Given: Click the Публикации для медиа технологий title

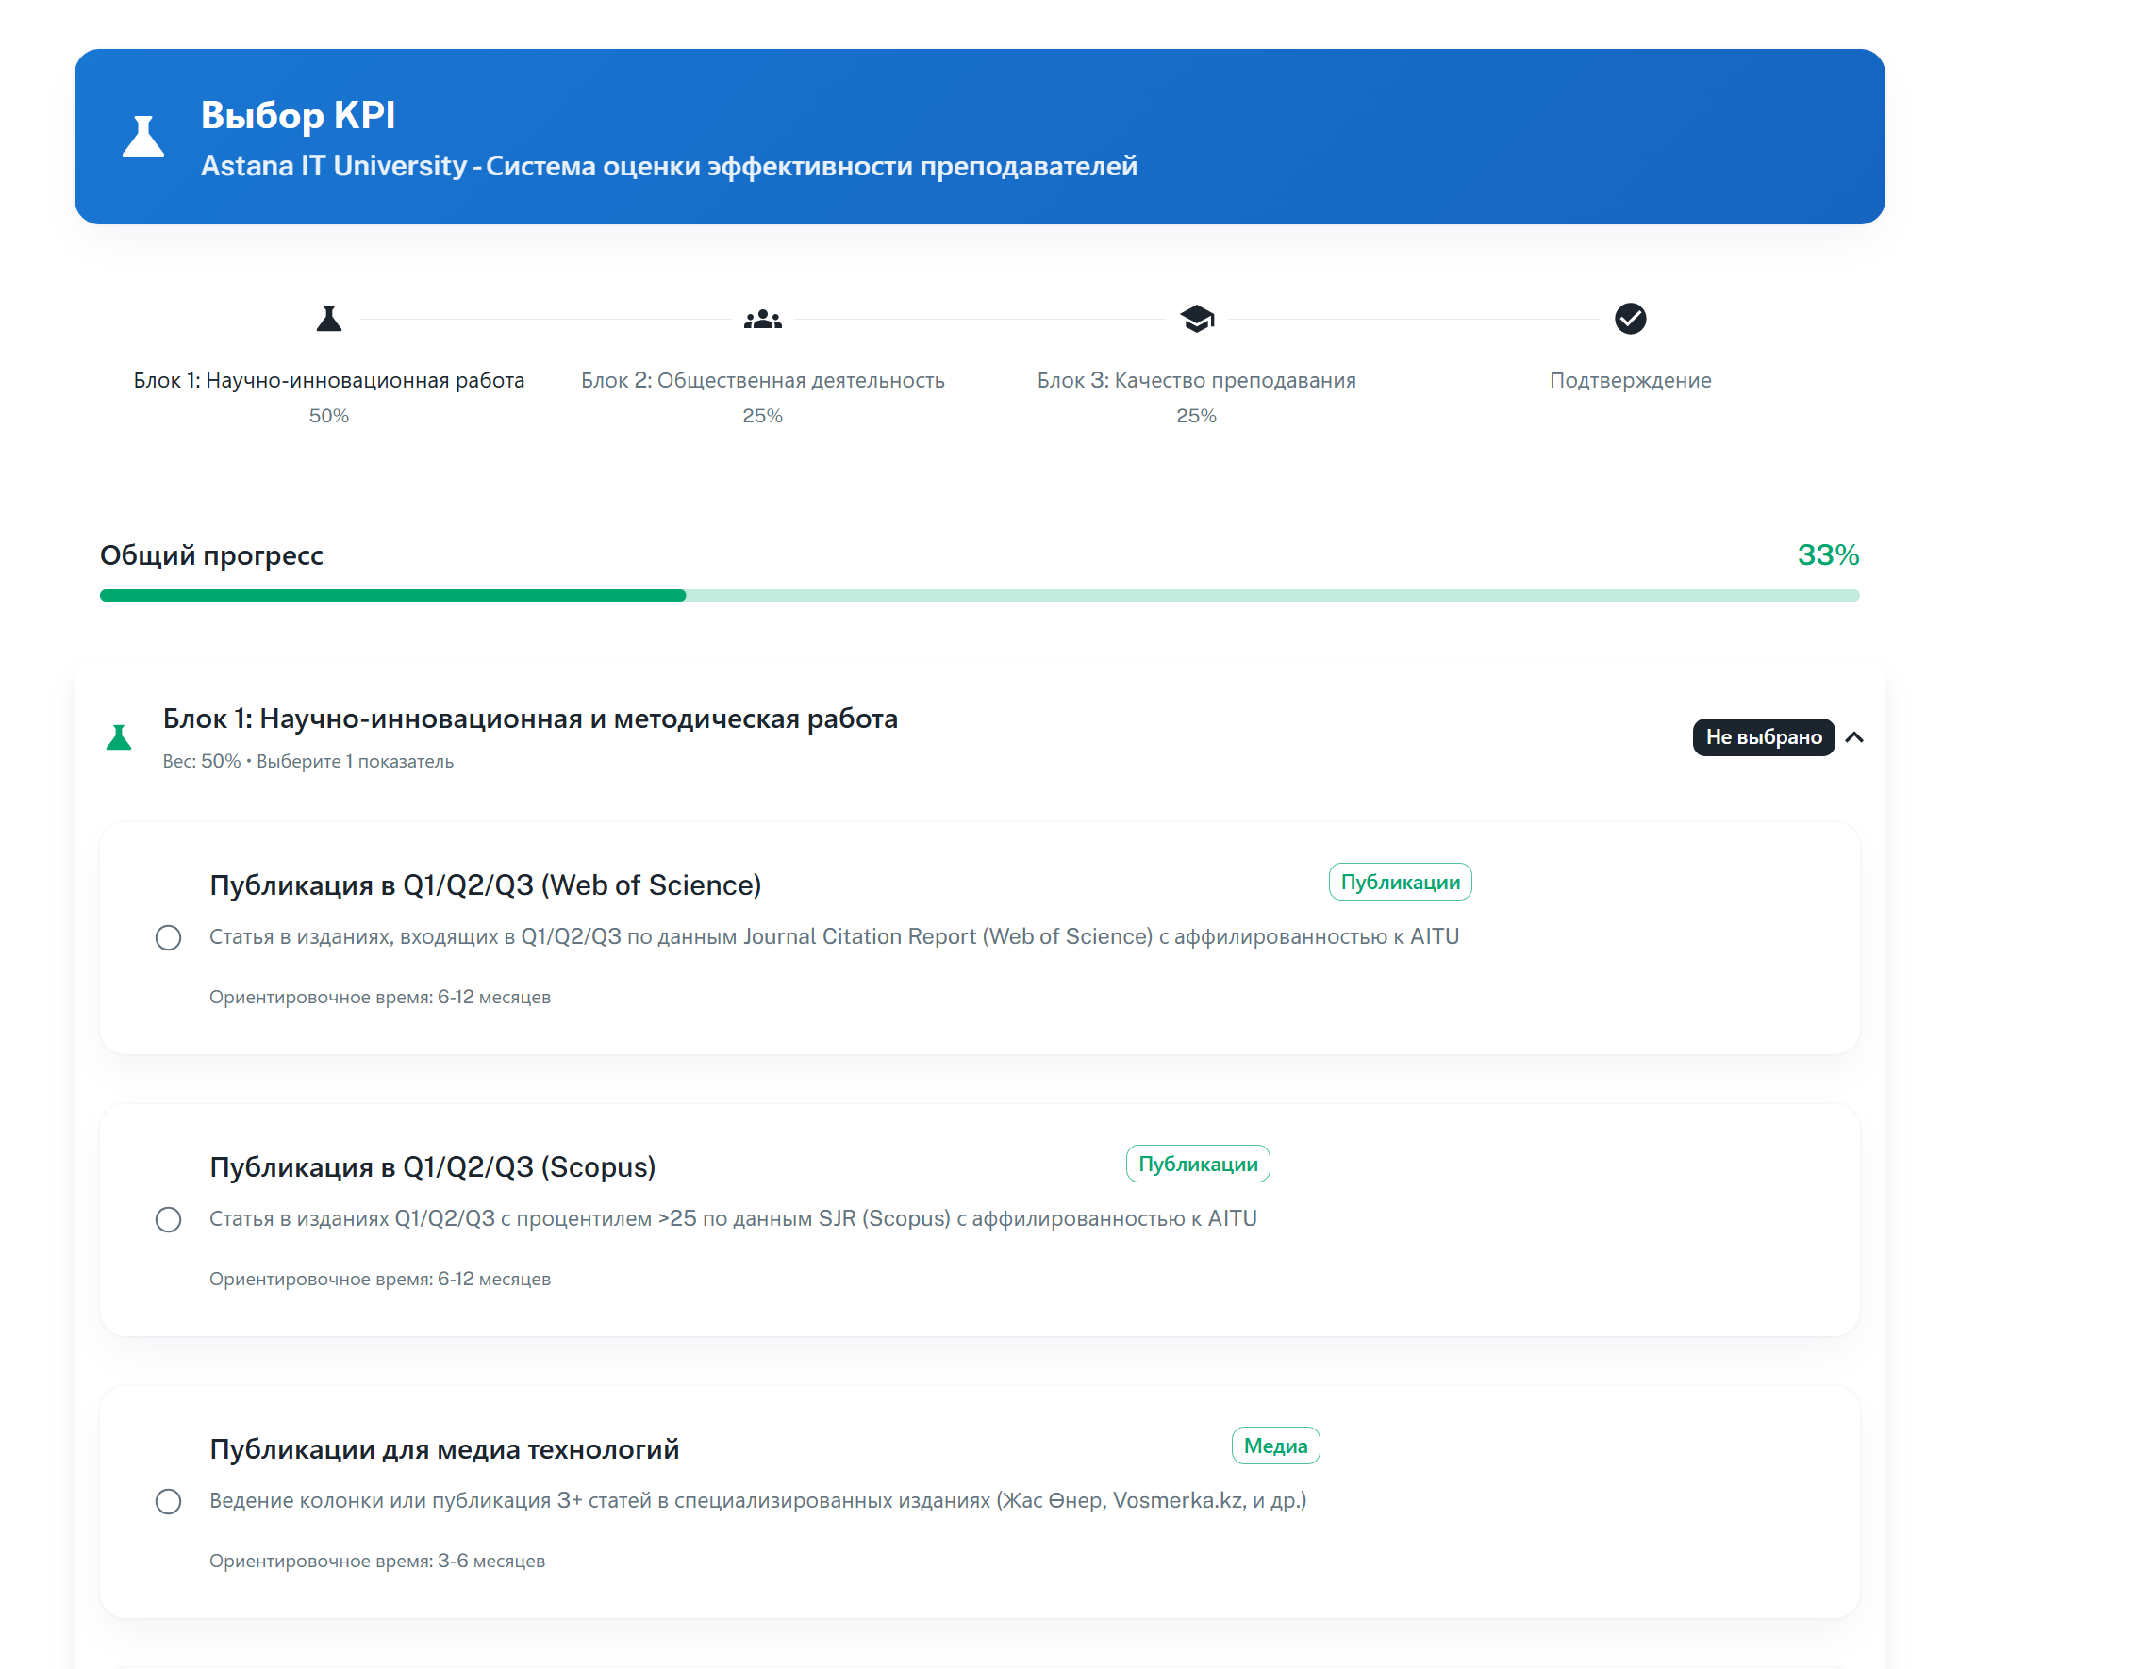Looking at the screenshot, I should click(x=444, y=1448).
